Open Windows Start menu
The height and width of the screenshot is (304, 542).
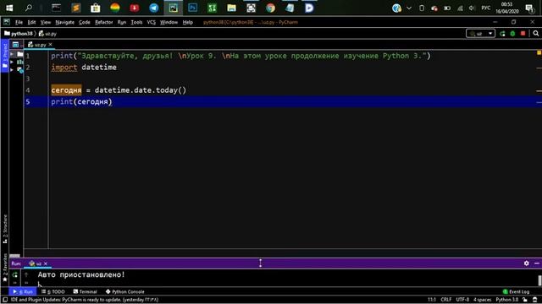[9, 8]
